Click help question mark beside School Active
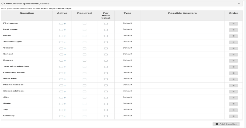 point(65,55)
